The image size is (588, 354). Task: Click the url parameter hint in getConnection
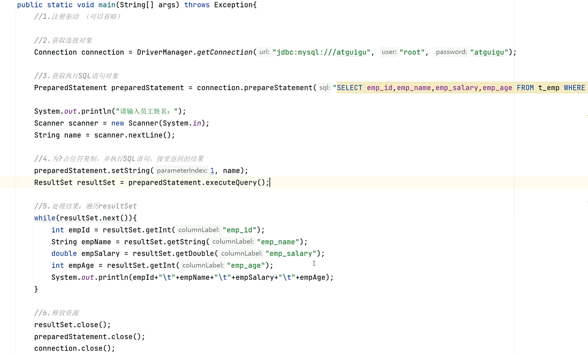(264, 52)
